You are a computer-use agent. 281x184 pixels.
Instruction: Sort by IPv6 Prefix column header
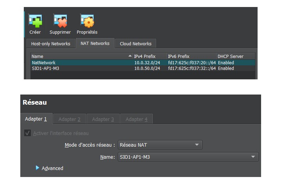tap(191, 56)
